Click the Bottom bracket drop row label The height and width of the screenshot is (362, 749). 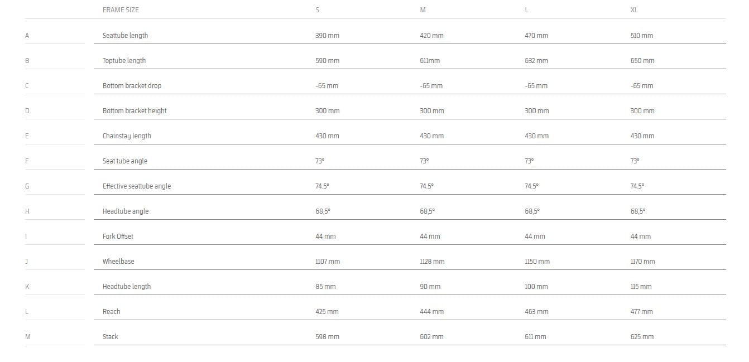click(132, 85)
